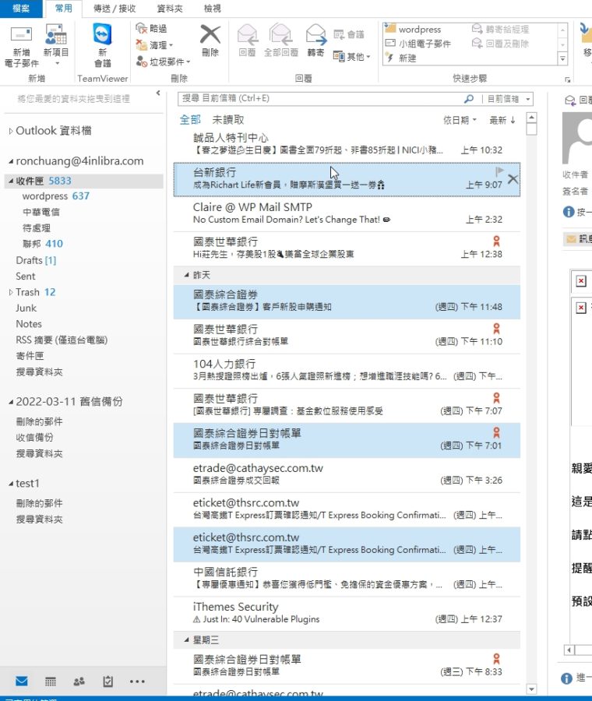This screenshot has height=701, width=592.
Task: Open the Claire @ WP Mail SMTP email
Action: 347,213
